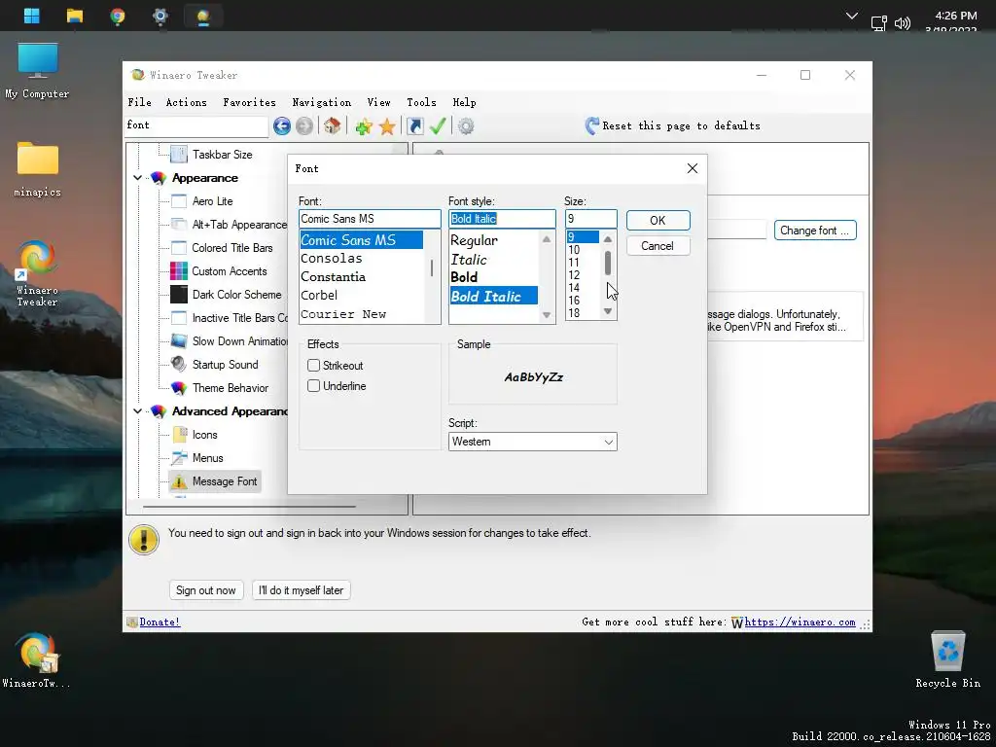Viewport: 996px width, 747px height.
Task: Focus the Font name input field
Action: point(370,219)
